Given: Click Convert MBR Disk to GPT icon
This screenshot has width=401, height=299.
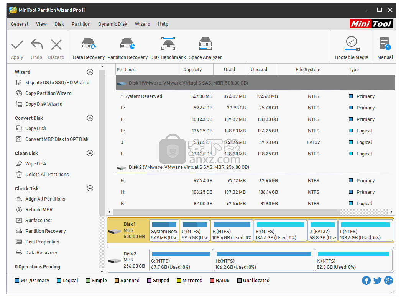Looking at the screenshot, I should coord(19,139).
